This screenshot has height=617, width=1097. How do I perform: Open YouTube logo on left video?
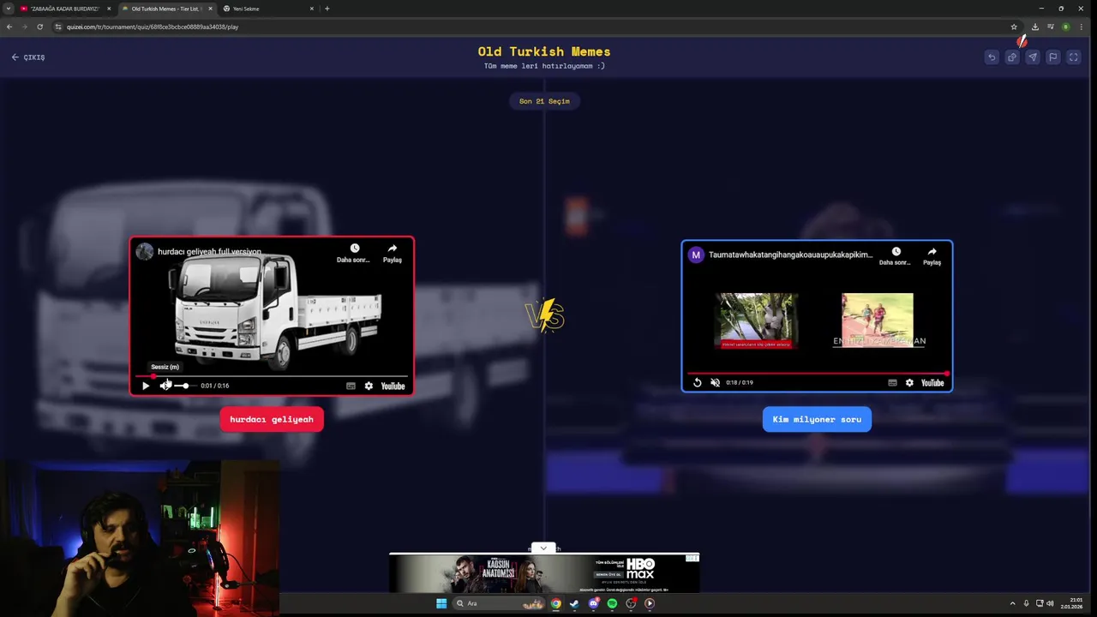click(x=393, y=386)
